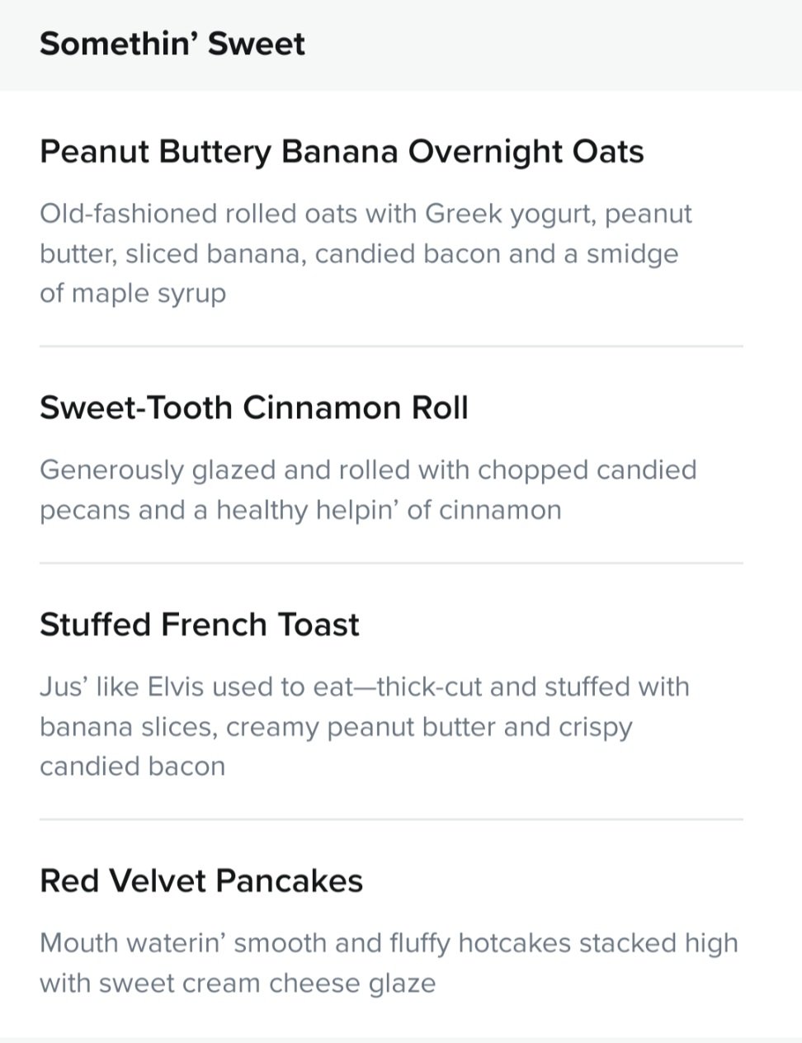Click the text "with sweet cream cheese glaze"
802x1043 pixels.
(238, 984)
